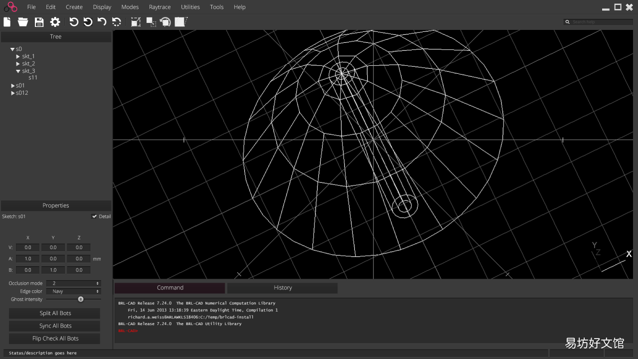Viewport: 638px width, 359px height.
Task: Open the Occlusion mode dropdown
Action: (73, 283)
